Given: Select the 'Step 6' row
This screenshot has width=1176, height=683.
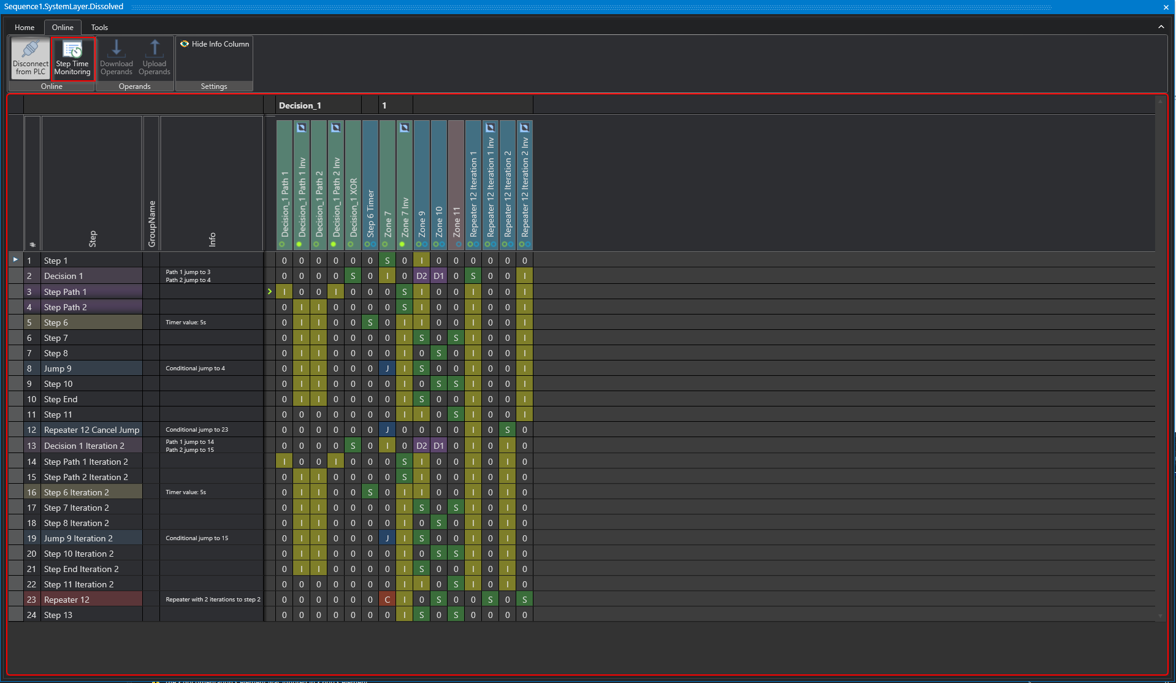Looking at the screenshot, I should 92,322.
